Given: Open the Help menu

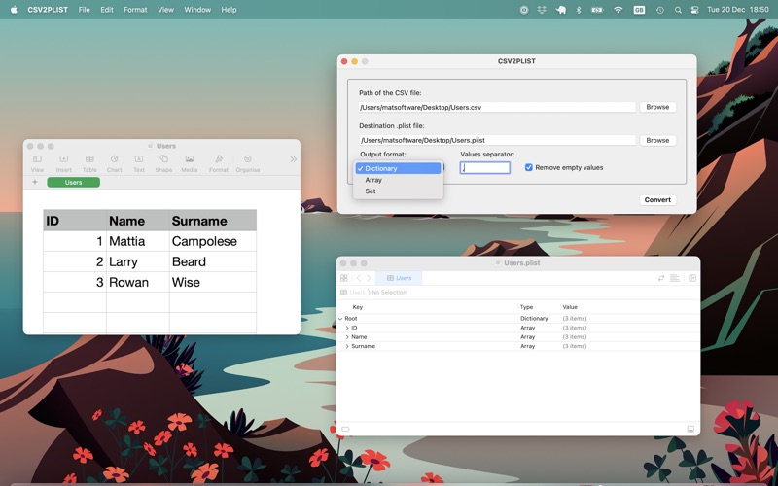Looking at the screenshot, I should [229, 10].
